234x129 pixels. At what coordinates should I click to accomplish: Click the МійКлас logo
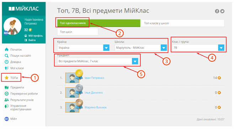point(24,9)
